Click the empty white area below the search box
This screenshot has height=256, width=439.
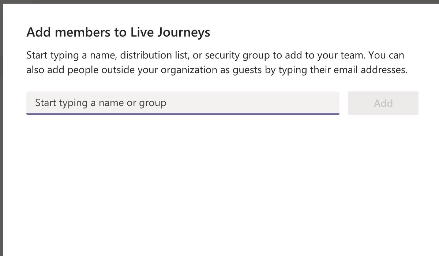click(x=219, y=183)
